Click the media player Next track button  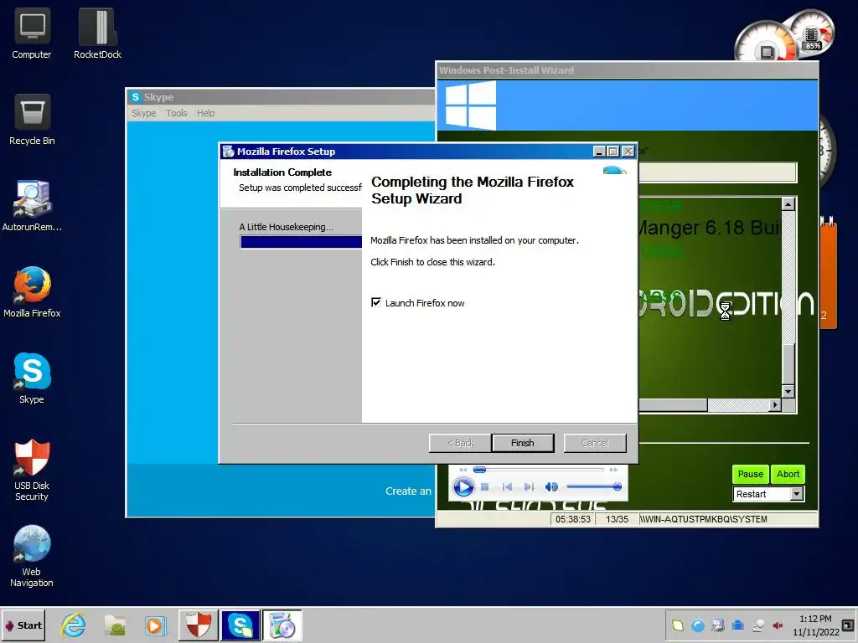(x=529, y=486)
